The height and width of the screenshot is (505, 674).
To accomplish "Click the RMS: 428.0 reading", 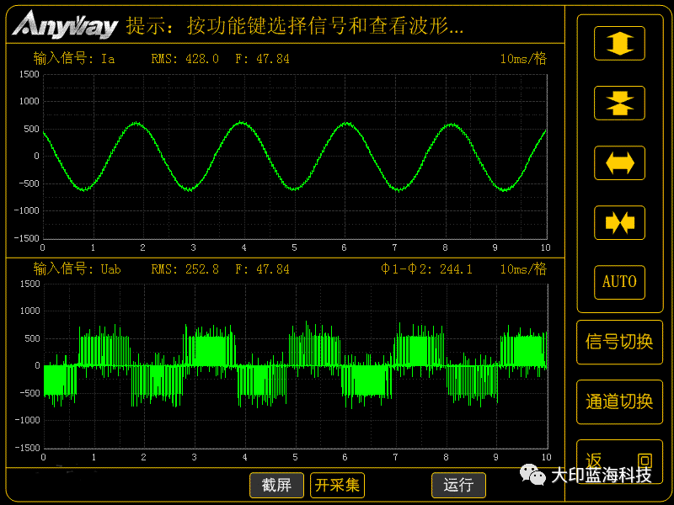I will (185, 59).
